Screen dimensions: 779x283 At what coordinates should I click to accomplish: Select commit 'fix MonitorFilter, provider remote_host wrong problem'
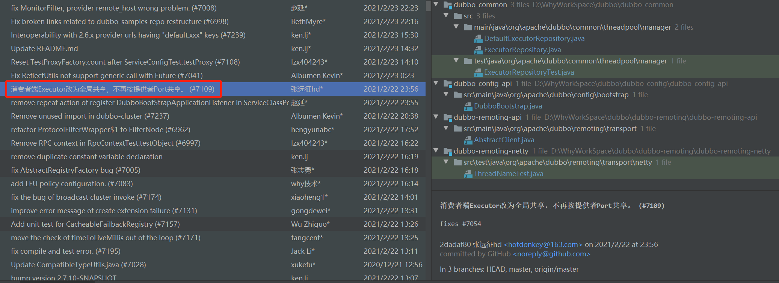click(x=213, y=8)
